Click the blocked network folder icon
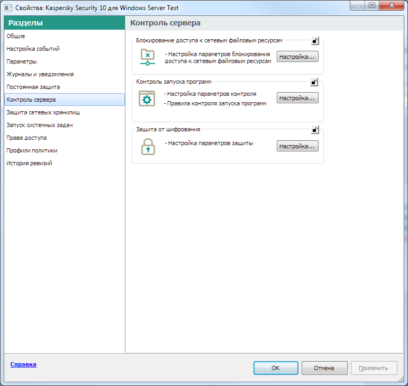This screenshot has width=408, height=386. (x=148, y=57)
